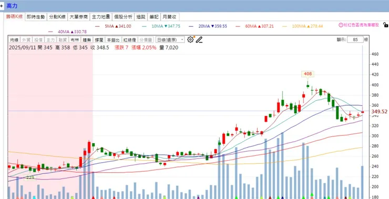Enable the 外資 foreign investor overlay
This screenshot has height=199, width=389.
pos(26,40)
